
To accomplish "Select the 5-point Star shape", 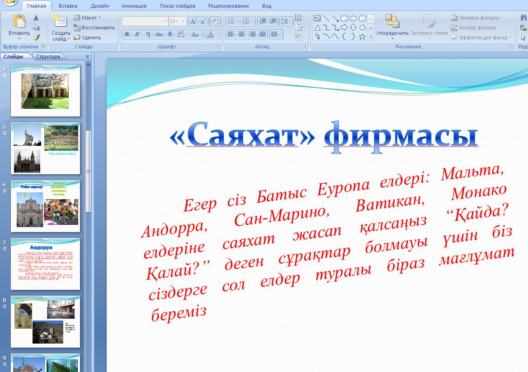I will 363,37.
